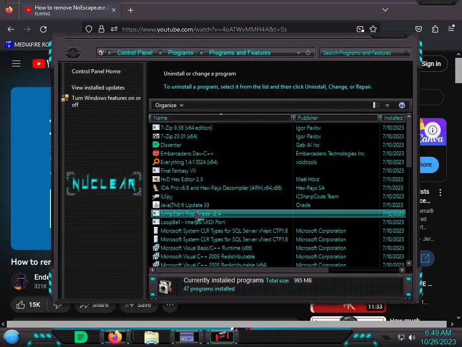Viewport: 462px width, 347px height.
Task: Sort by the Publisher column header
Action: (336, 118)
